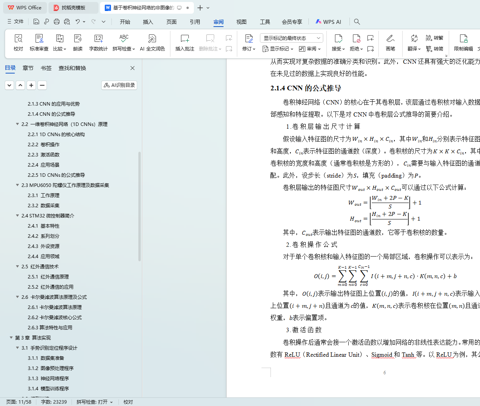480x406 pixels.
Task: Collapse the 第 3 章 算法实现 node
Action: pos(11,338)
